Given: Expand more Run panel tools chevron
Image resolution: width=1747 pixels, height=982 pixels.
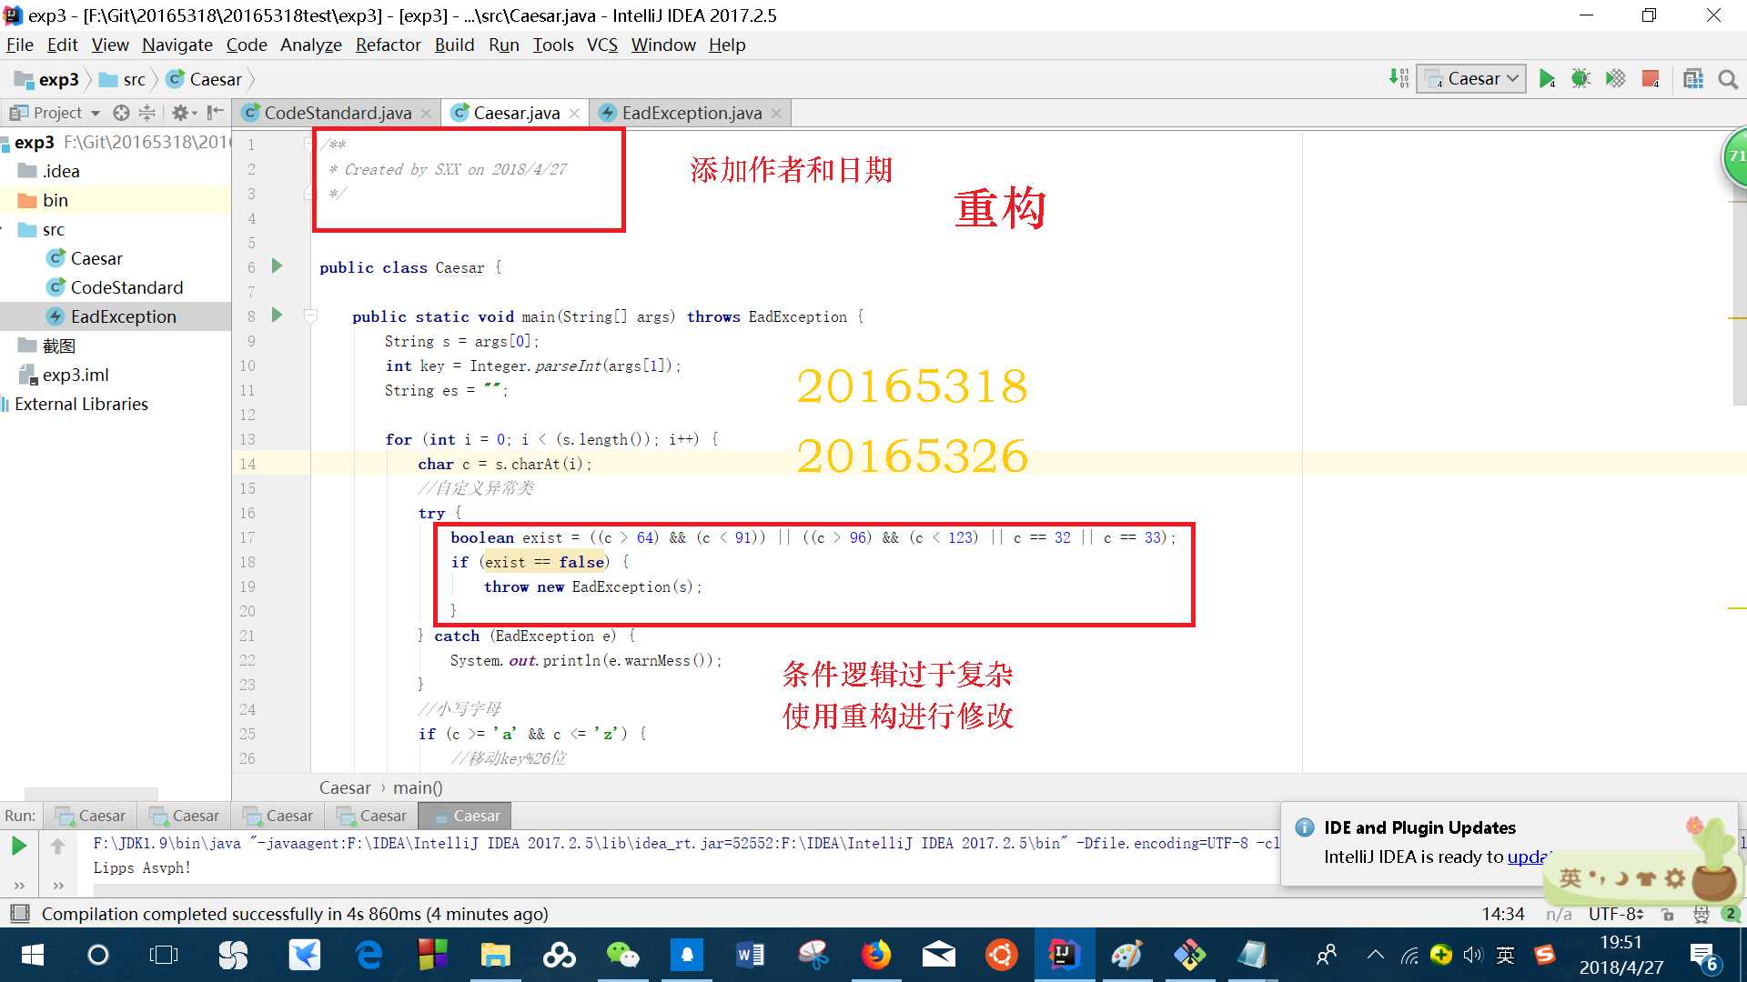Looking at the screenshot, I should click(19, 885).
